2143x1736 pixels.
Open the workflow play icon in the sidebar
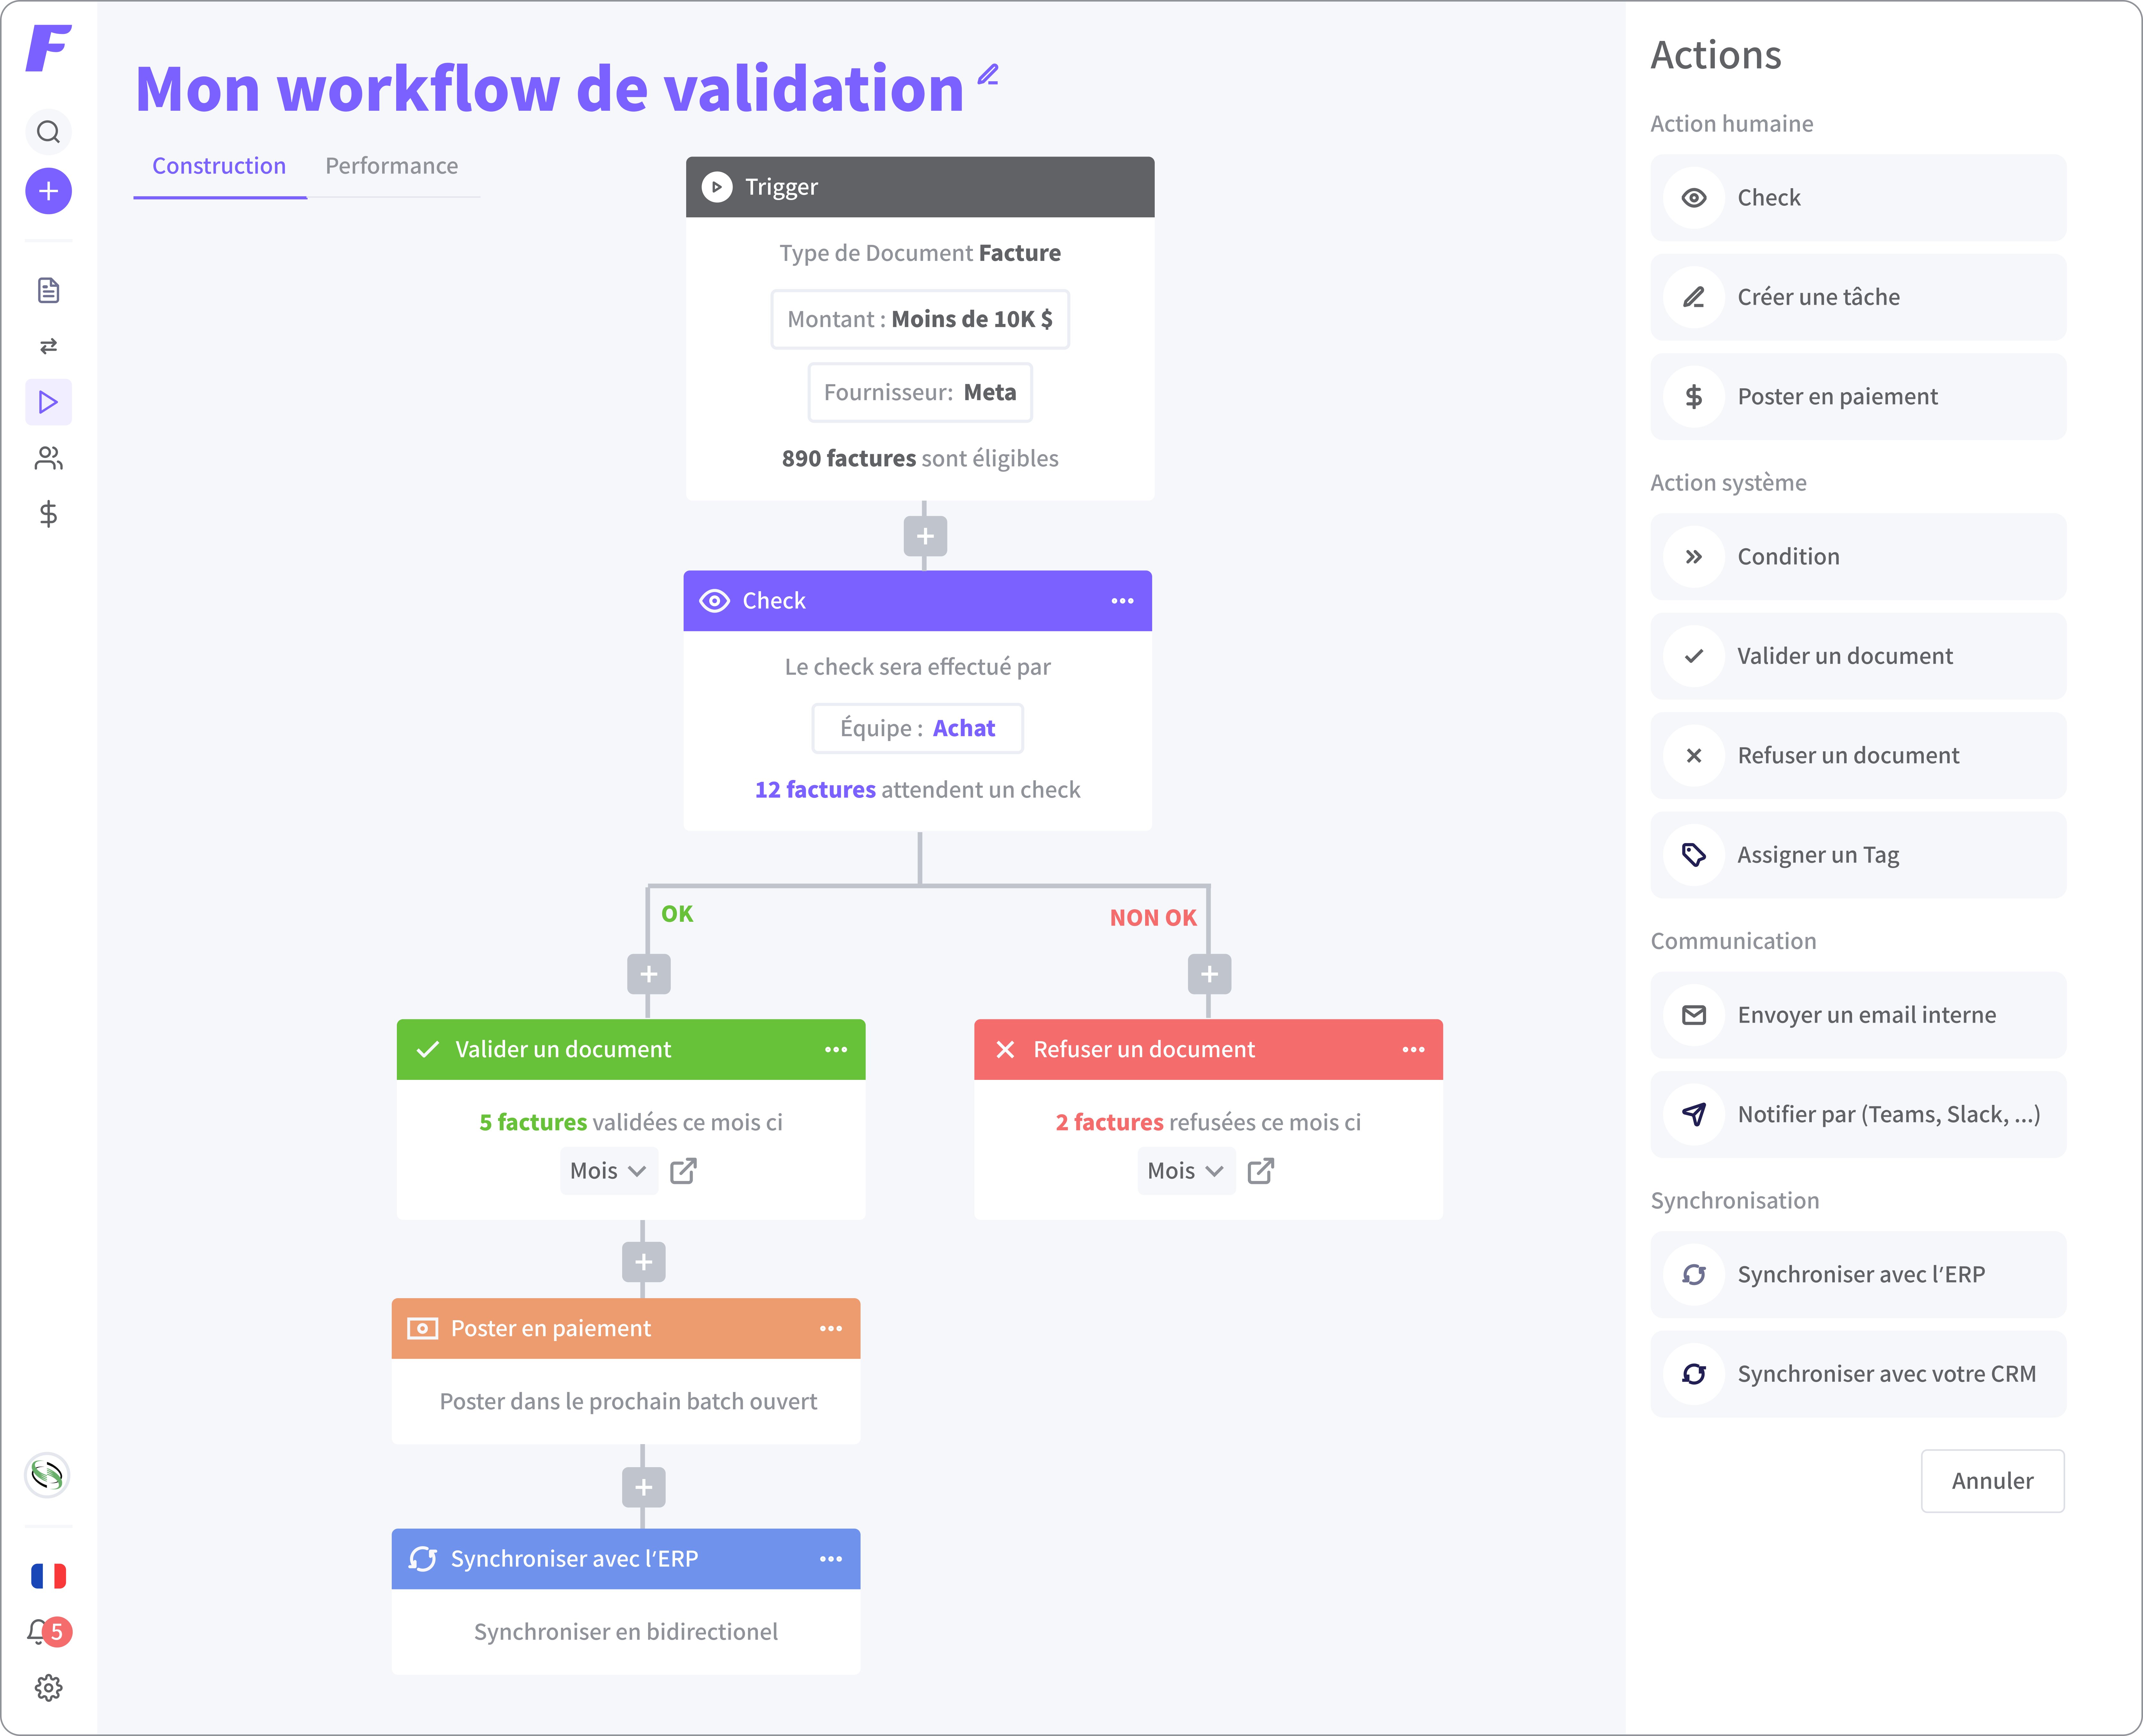point(48,402)
